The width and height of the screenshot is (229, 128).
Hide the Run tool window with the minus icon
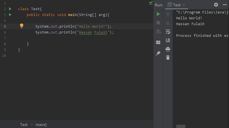(x=225, y=5)
